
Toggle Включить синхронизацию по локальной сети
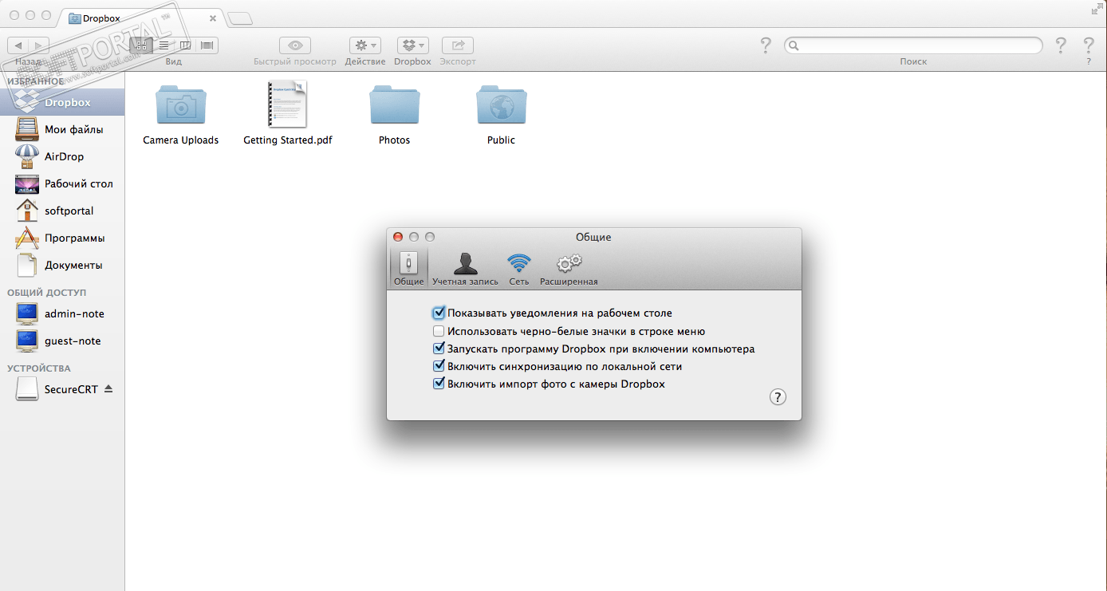coord(439,366)
